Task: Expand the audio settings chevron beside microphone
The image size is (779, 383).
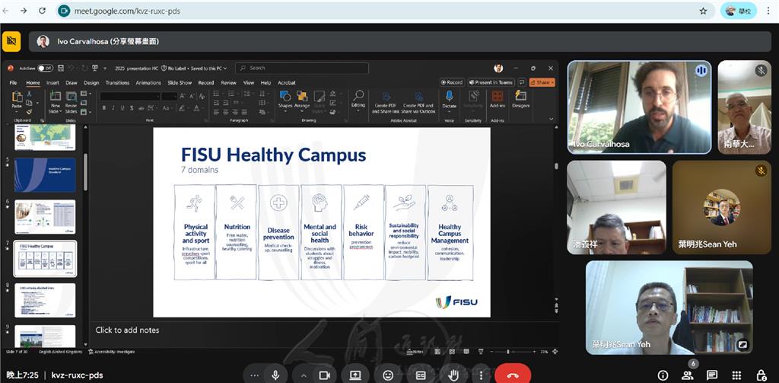Action: tap(304, 375)
